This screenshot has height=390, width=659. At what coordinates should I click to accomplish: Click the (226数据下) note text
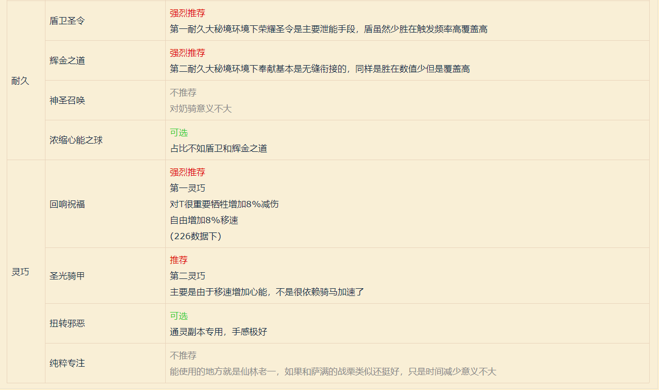point(195,236)
